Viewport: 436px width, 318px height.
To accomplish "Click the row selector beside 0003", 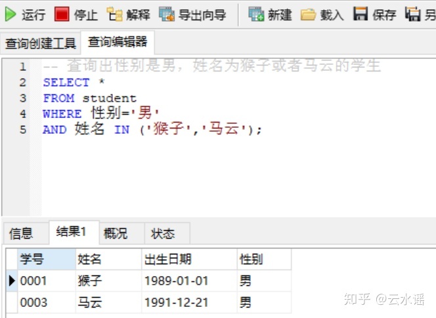I will (x=12, y=302).
